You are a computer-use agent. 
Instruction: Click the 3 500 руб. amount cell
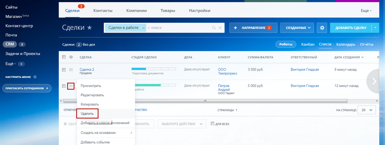(256, 70)
